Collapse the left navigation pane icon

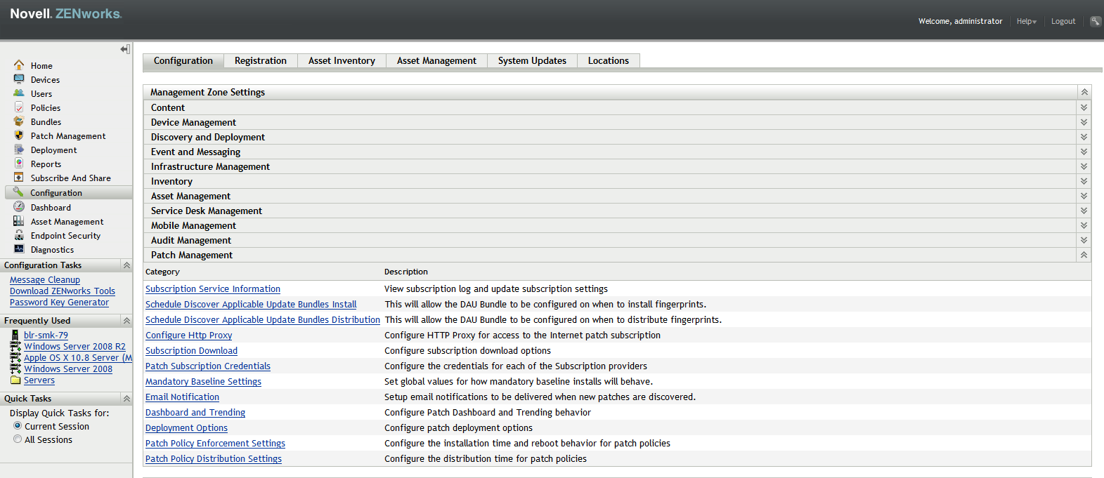pyautogui.click(x=125, y=49)
